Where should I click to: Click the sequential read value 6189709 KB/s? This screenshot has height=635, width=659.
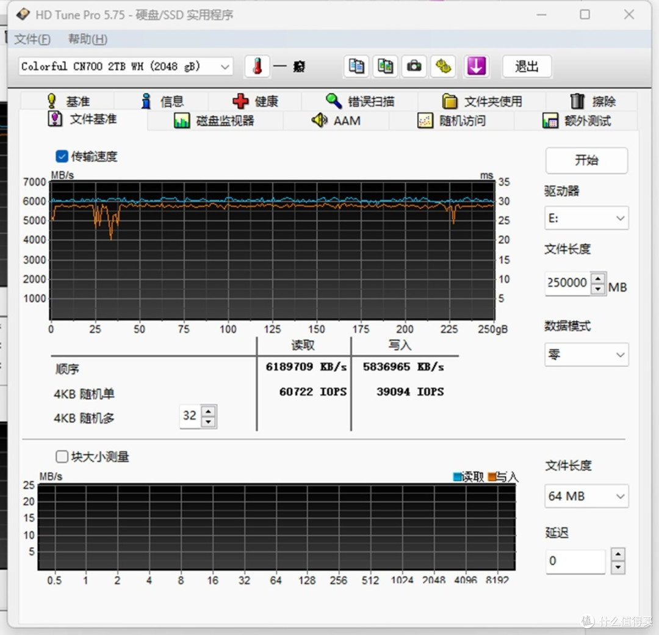point(306,367)
